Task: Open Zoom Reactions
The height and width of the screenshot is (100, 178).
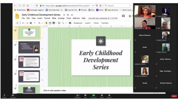Action: 109,96
